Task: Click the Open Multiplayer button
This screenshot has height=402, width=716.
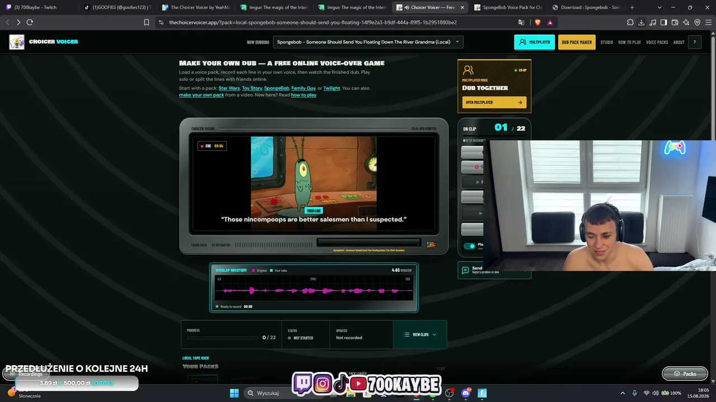Action: 494,102
